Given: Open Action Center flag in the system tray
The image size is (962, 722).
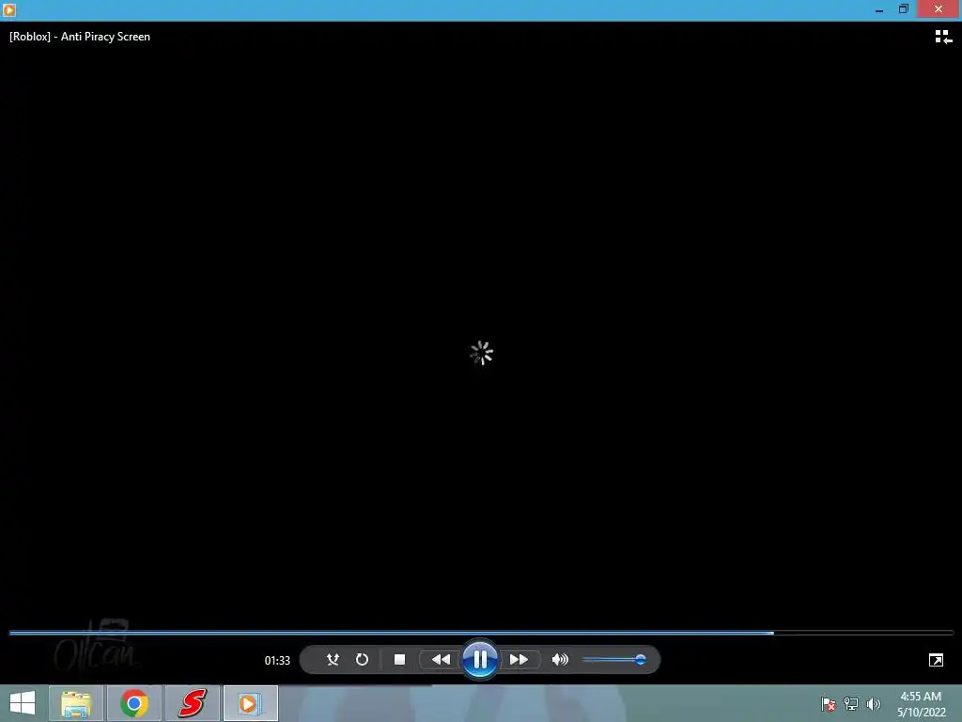Looking at the screenshot, I should [829, 703].
